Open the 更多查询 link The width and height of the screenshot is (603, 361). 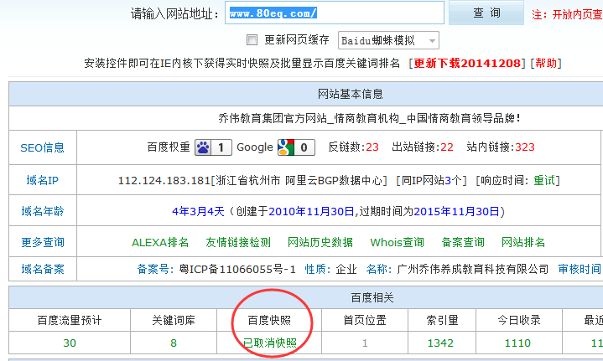(42, 242)
